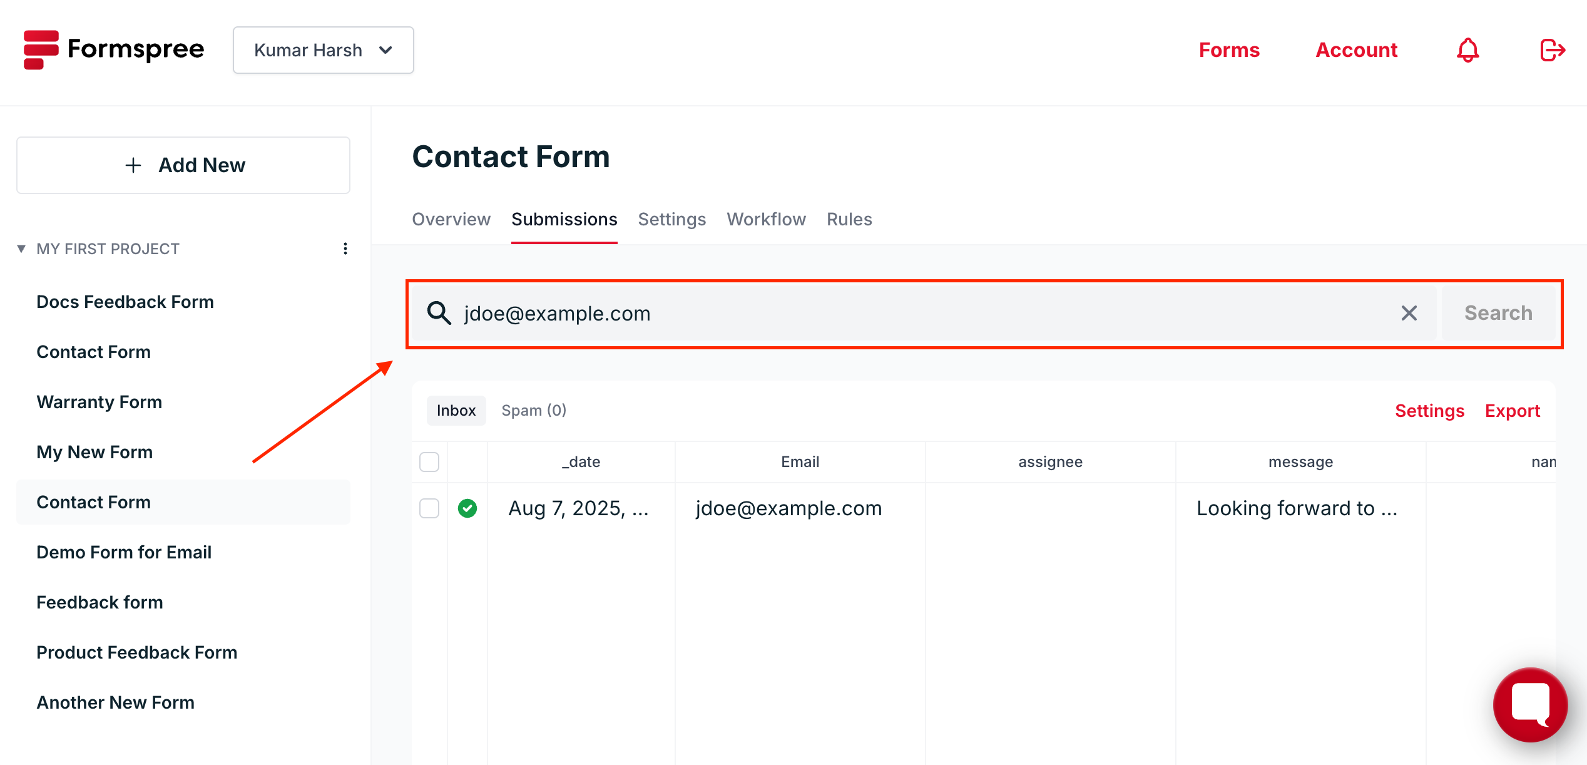Screen dimensions: 1587x765
Task: Check the jdoe@example.com submission row
Action: tap(429, 508)
